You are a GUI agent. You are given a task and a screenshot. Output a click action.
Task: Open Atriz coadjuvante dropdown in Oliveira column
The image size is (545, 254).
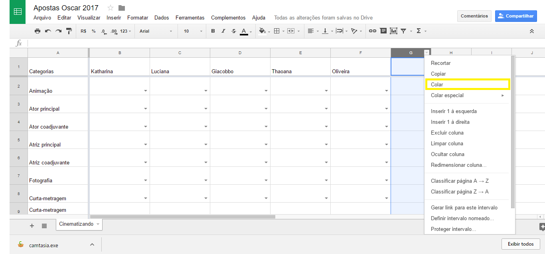point(387,162)
